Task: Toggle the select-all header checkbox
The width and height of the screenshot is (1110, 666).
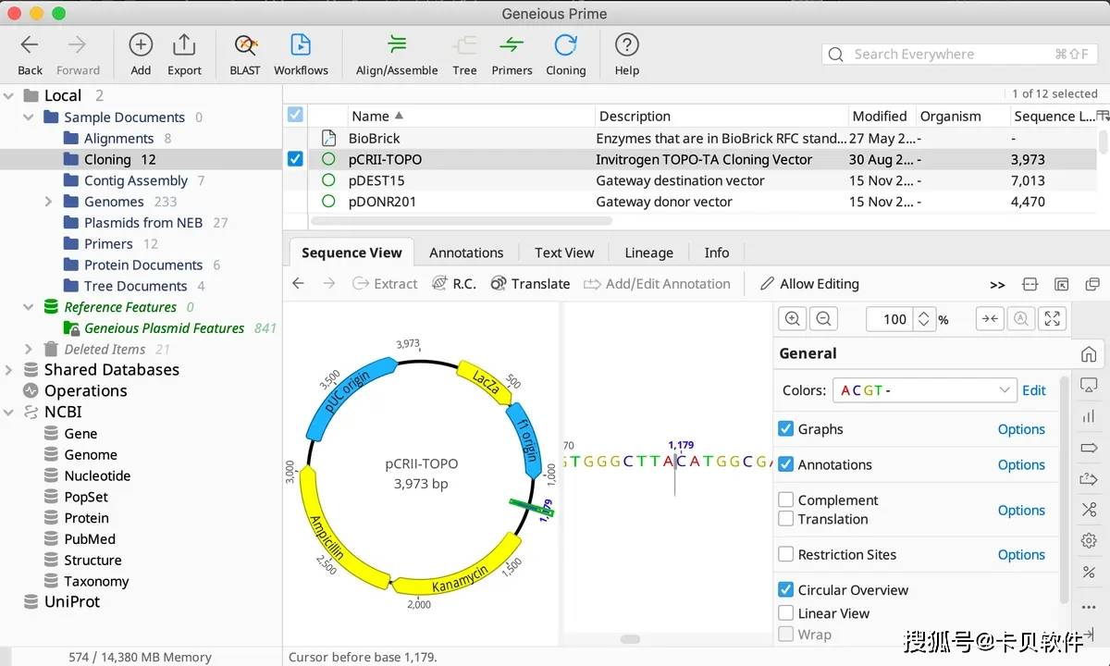Action: 295,115
